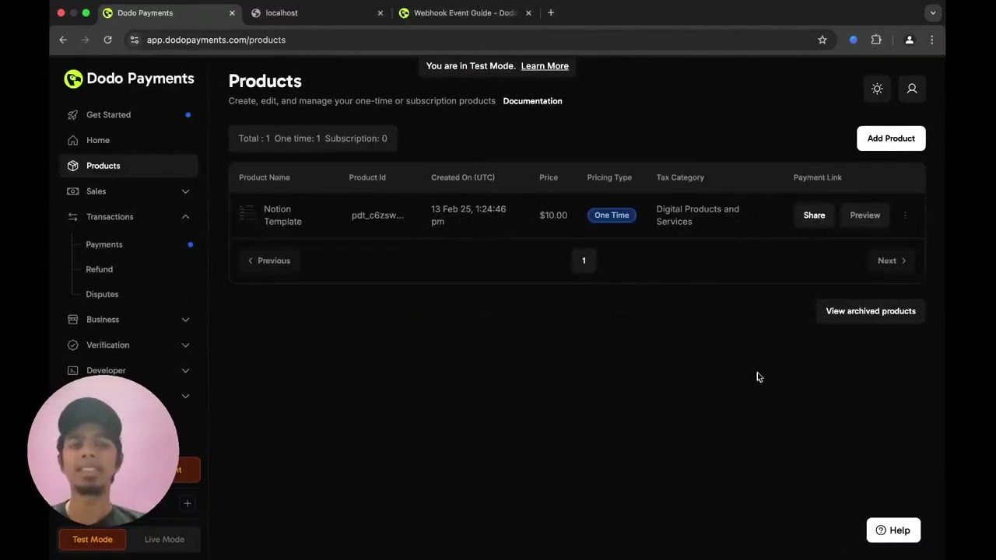Open the browser extensions puzzle icon
This screenshot has width=996, height=560.
tap(876, 40)
